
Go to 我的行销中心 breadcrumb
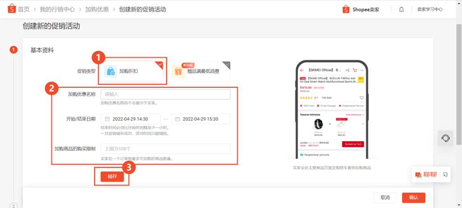57,9
